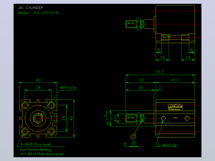Select the "Model: JSO 25X10-B" label
Screen dimensions: 215x161
click(x=38, y=13)
